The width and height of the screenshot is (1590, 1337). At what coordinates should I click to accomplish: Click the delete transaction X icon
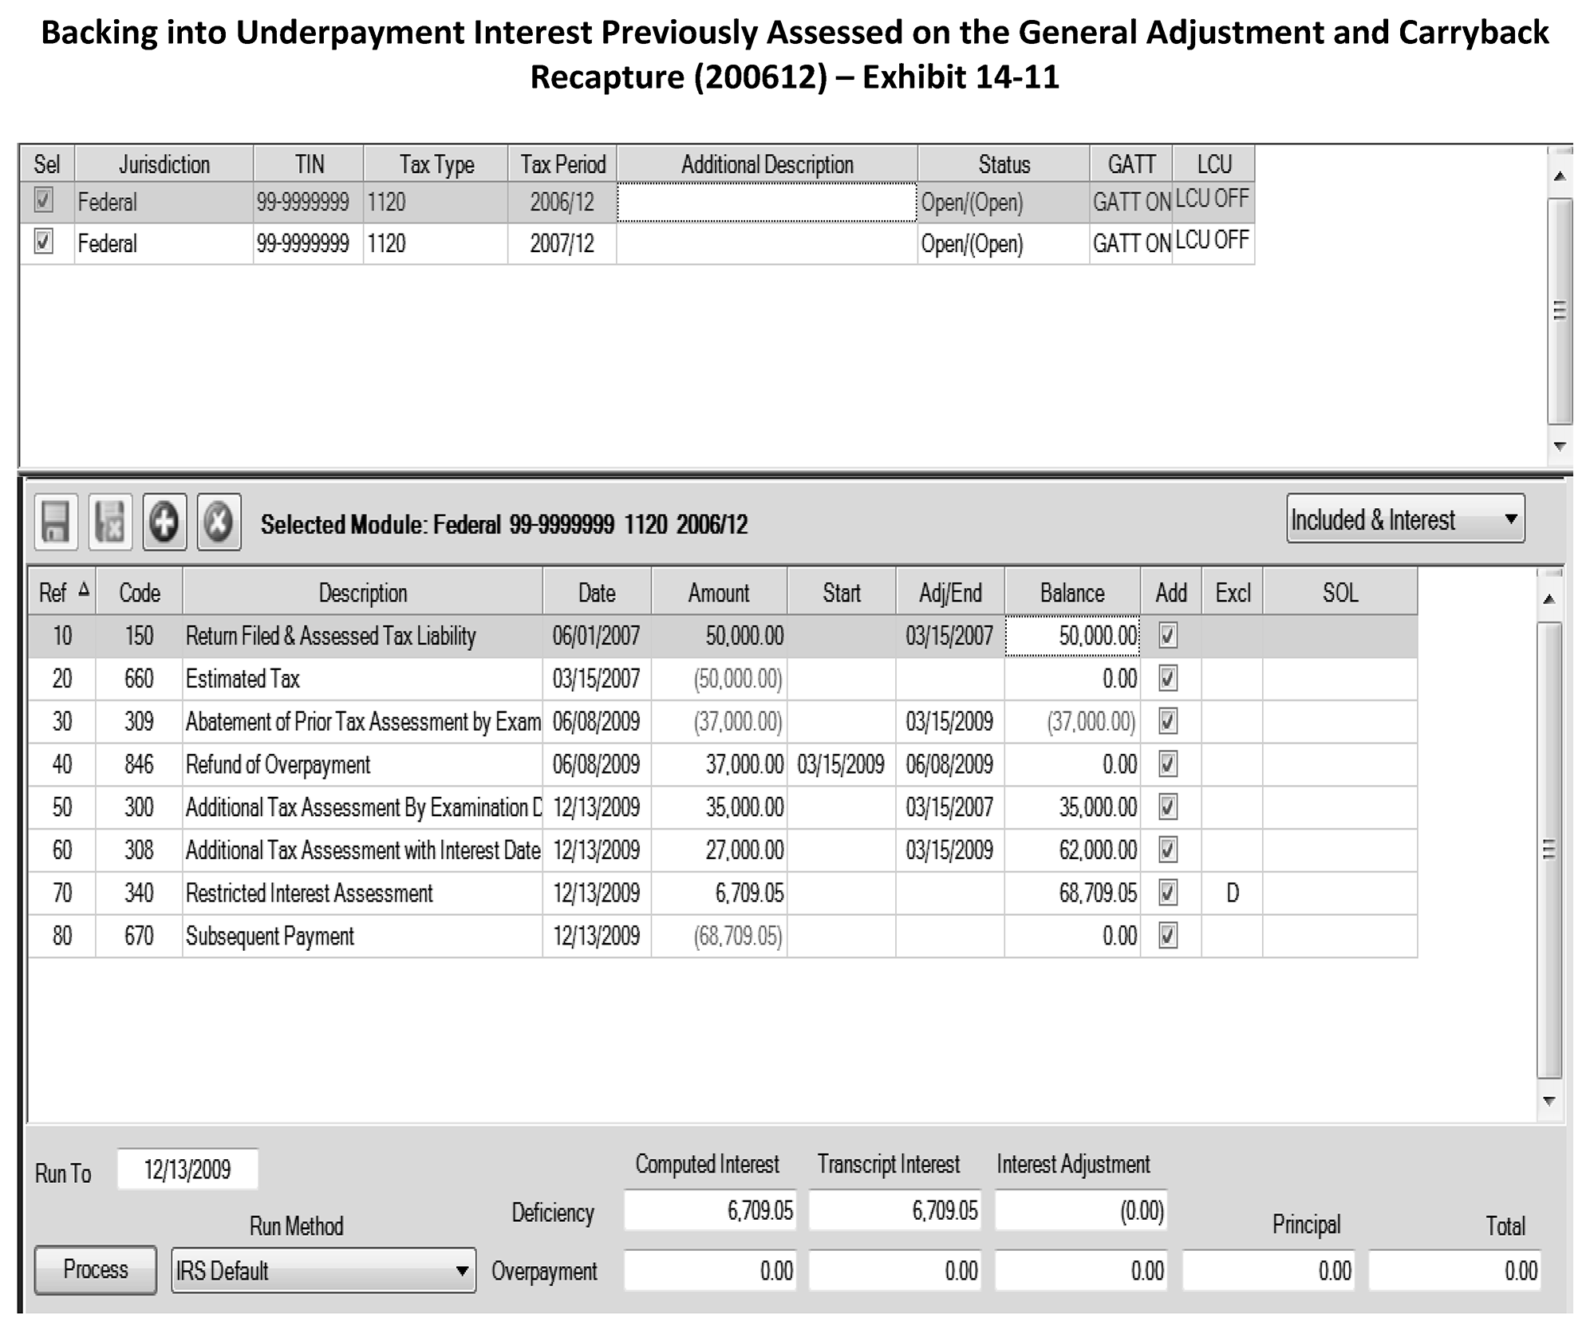219,523
